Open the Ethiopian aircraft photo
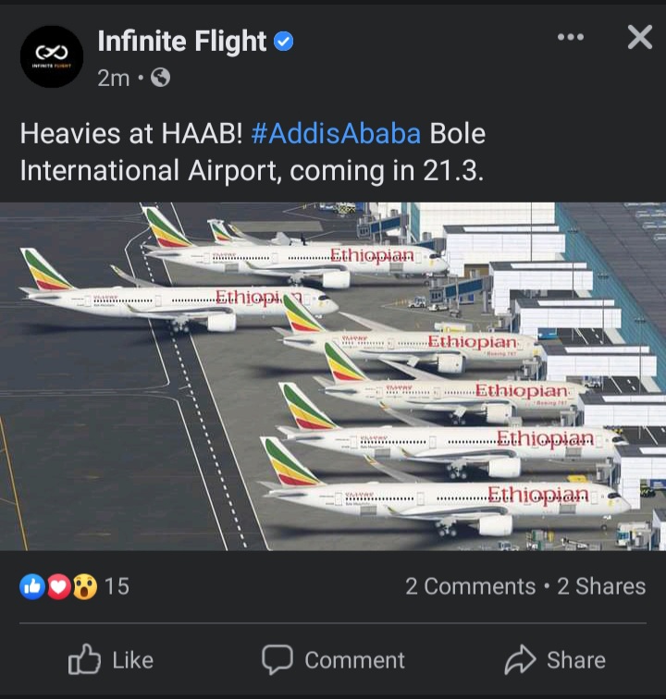 click(333, 376)
